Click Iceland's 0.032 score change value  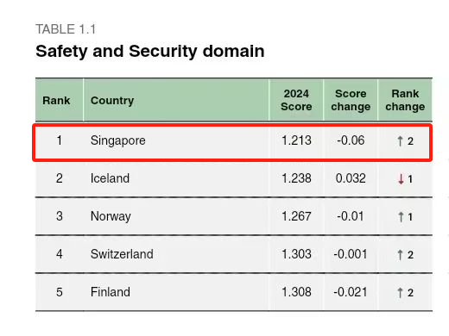pyautogui.click(x=351, y=178)
